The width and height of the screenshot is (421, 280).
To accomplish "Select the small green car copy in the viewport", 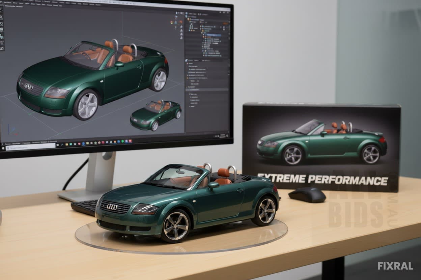I will (x=156, y=115).
